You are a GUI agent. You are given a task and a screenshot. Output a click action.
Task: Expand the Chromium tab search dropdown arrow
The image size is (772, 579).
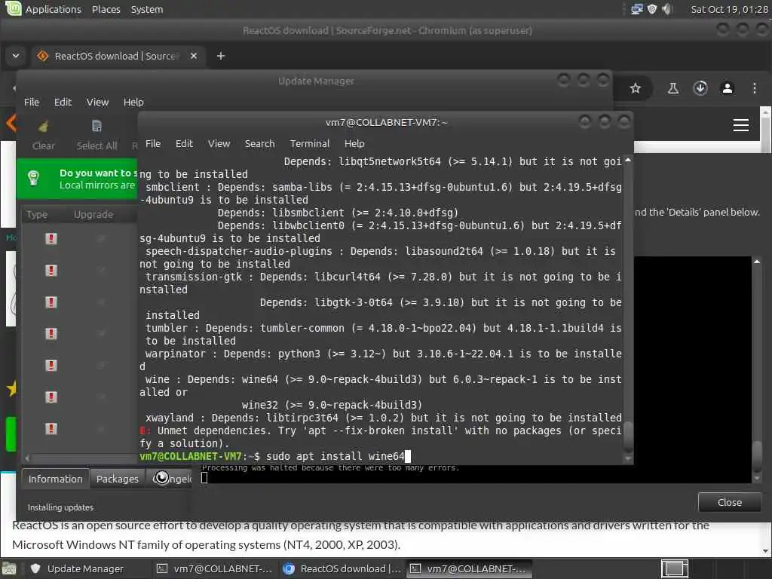point(16,56)
